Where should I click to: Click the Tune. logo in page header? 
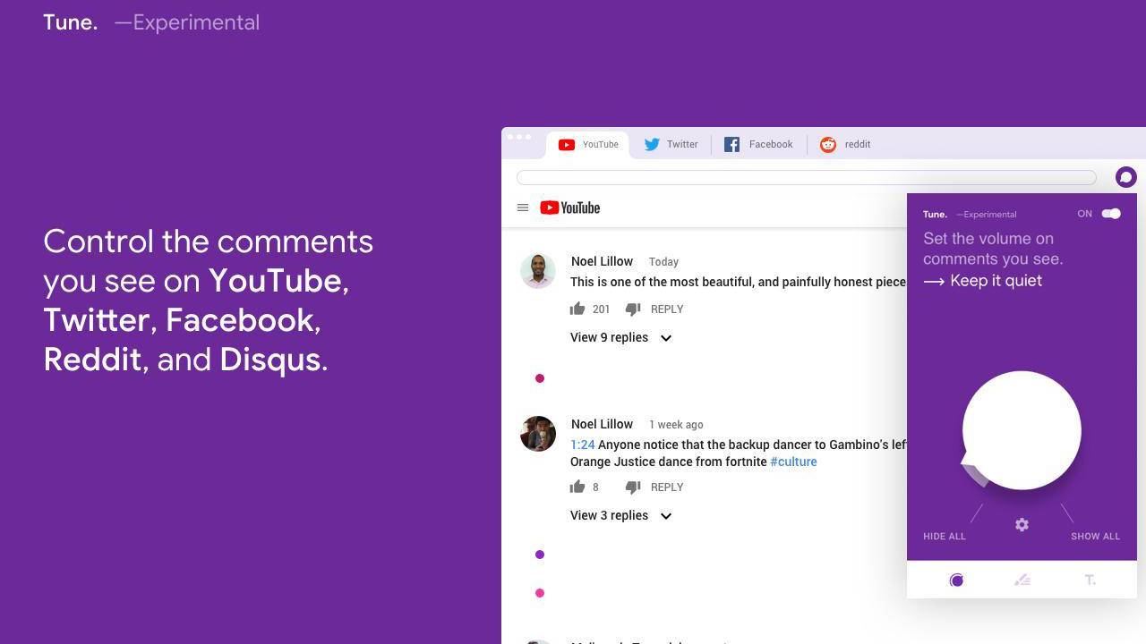pos(71,22)
